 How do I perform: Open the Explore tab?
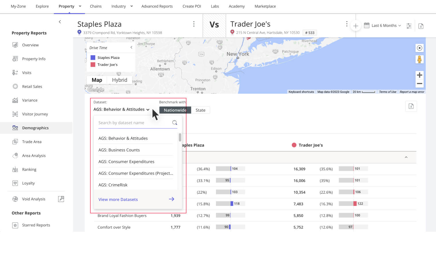tap(42, 6)
